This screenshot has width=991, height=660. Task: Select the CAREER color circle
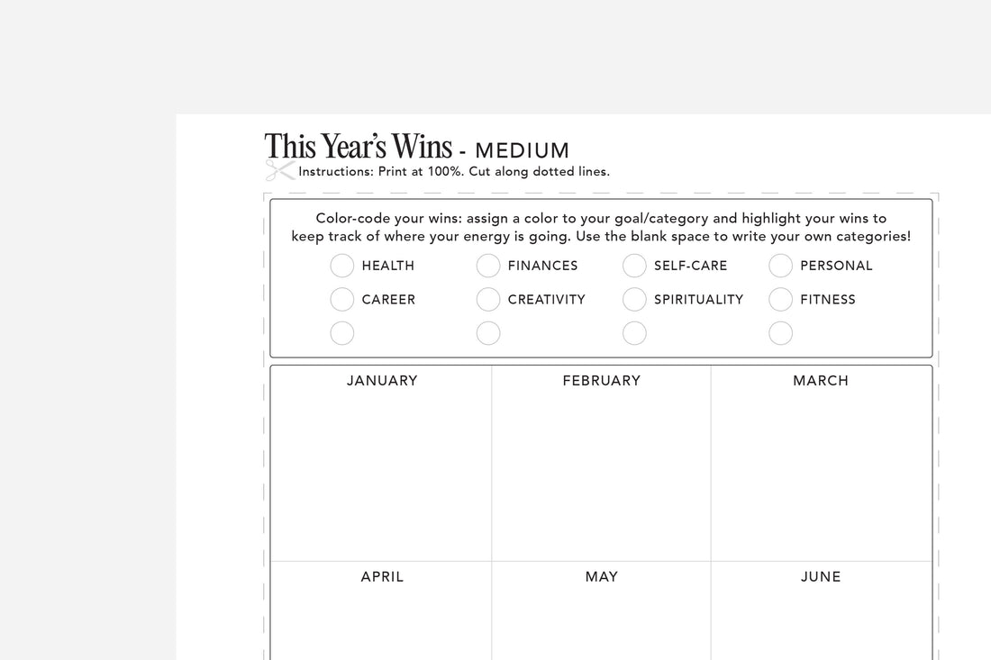pos(342,300)
